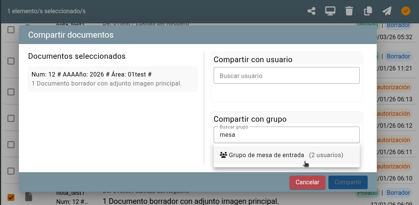
Task: Click the orange check circle icon
Action: coord(406,11)
